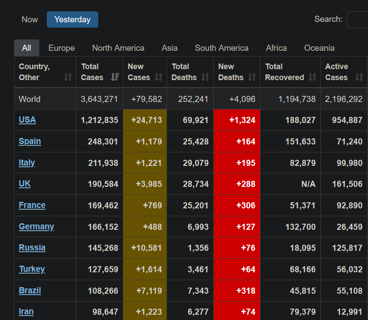
Task: Open the UK country link
Action: pyautogui.click(x=24, y=184)
